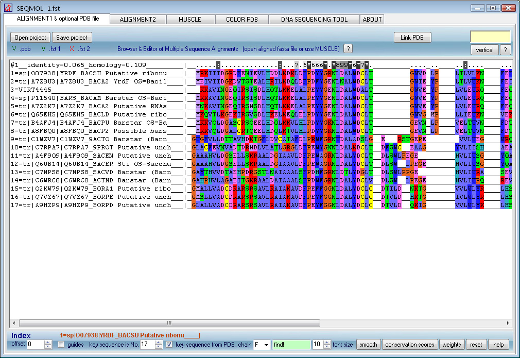Click the SEQMOL application icon in title bar
The width and height of the screenshot is (520, 358).
click(x=8, y=8)
